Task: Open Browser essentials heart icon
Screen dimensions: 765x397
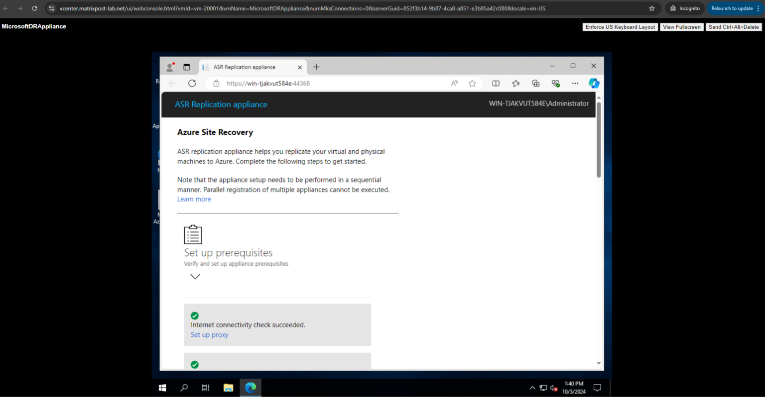Action: pos(555,83)
